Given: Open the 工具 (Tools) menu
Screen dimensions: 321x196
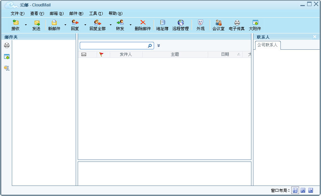Looking at the screenshot, I should click(x=96, y=14).
